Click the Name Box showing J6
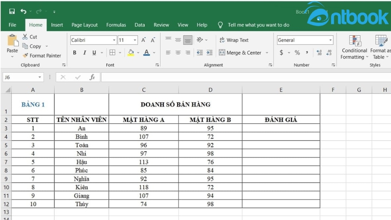 click(x=23, y=77)
